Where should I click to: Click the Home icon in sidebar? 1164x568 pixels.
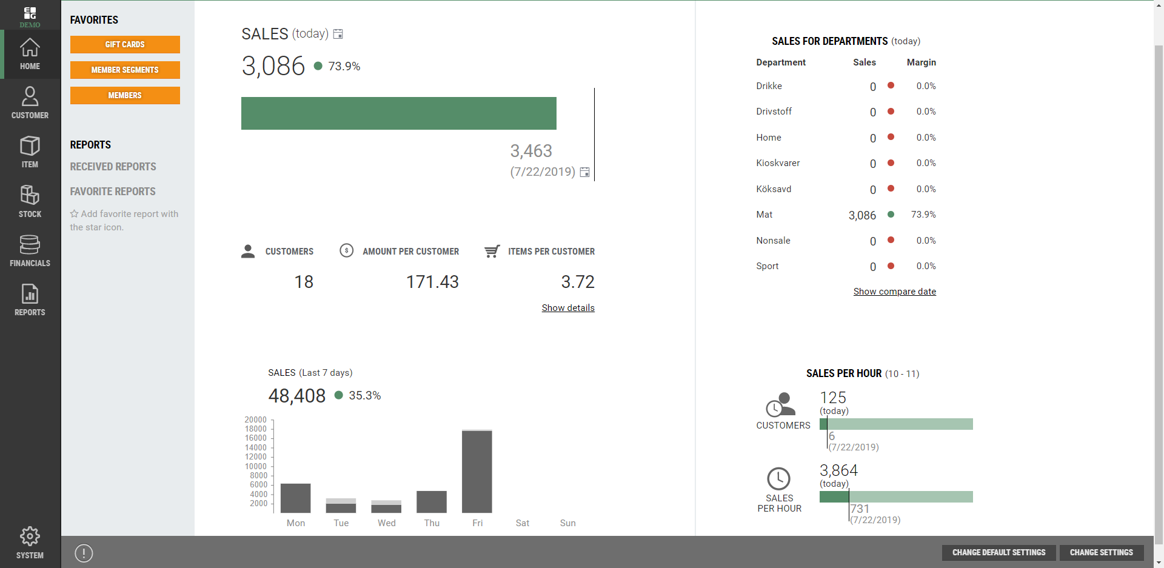coord(30,54)
